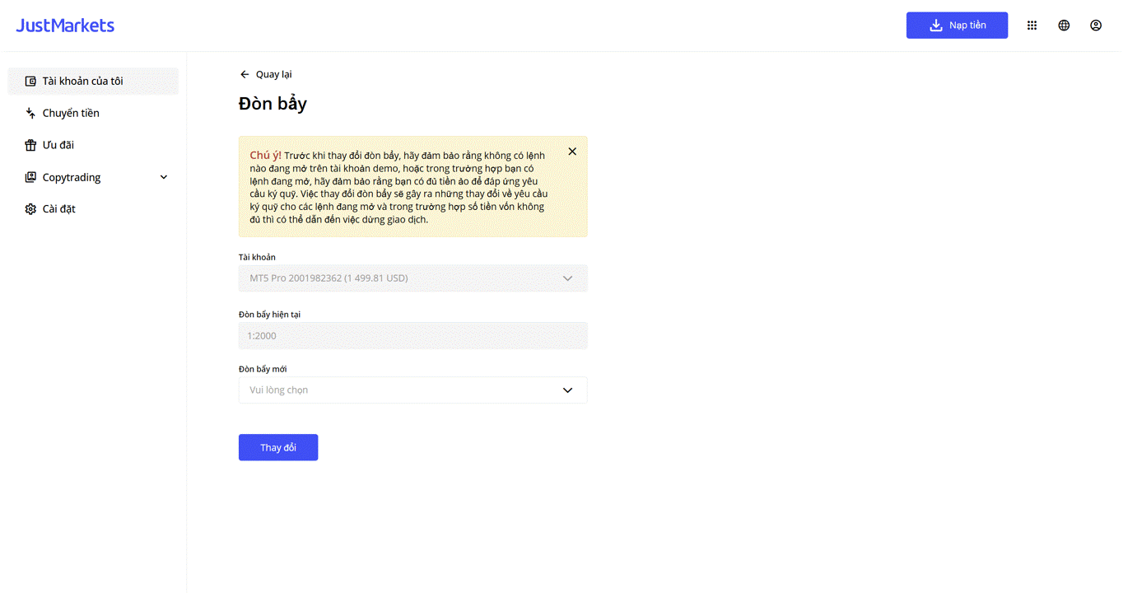Open the Đòn bẩy mới dropdown
The height and width of the screenshot is (593, 1123).
tap(412, 390)
